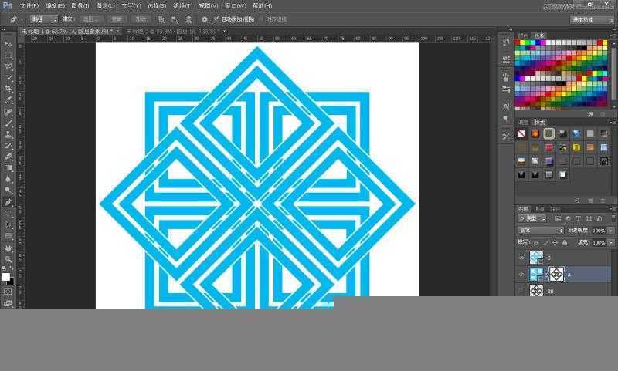Image resolution: width=618 pixels, height=371 pixels.
Task: Switch to the Adjustments tab beside Styles
Action: 524,123
